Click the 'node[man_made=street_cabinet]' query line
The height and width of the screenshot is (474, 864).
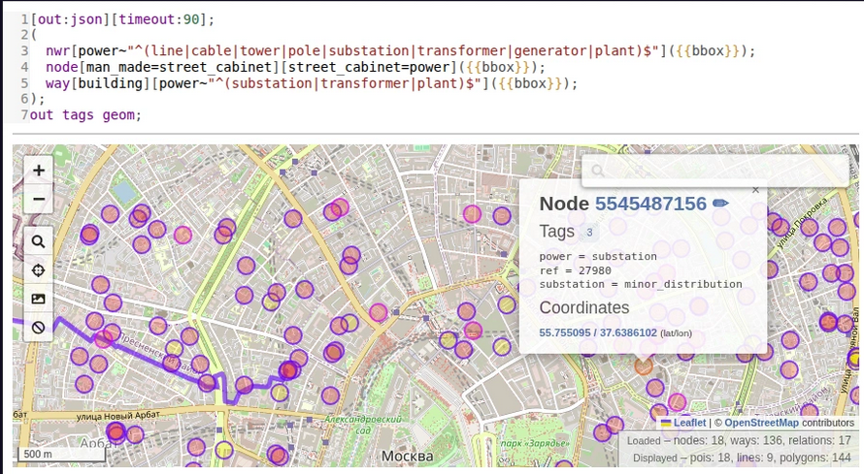295,67
